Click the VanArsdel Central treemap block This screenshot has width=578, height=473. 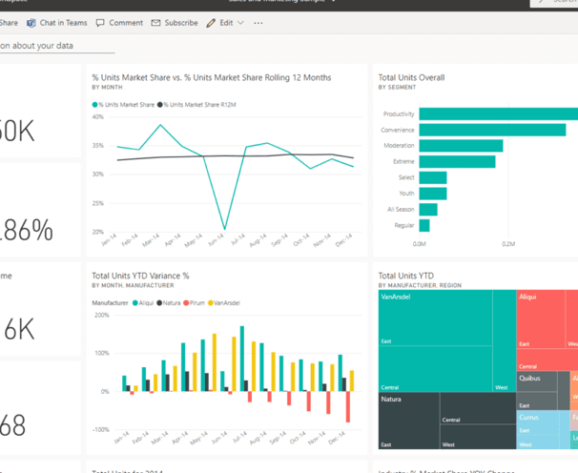(x=435, y=369)
